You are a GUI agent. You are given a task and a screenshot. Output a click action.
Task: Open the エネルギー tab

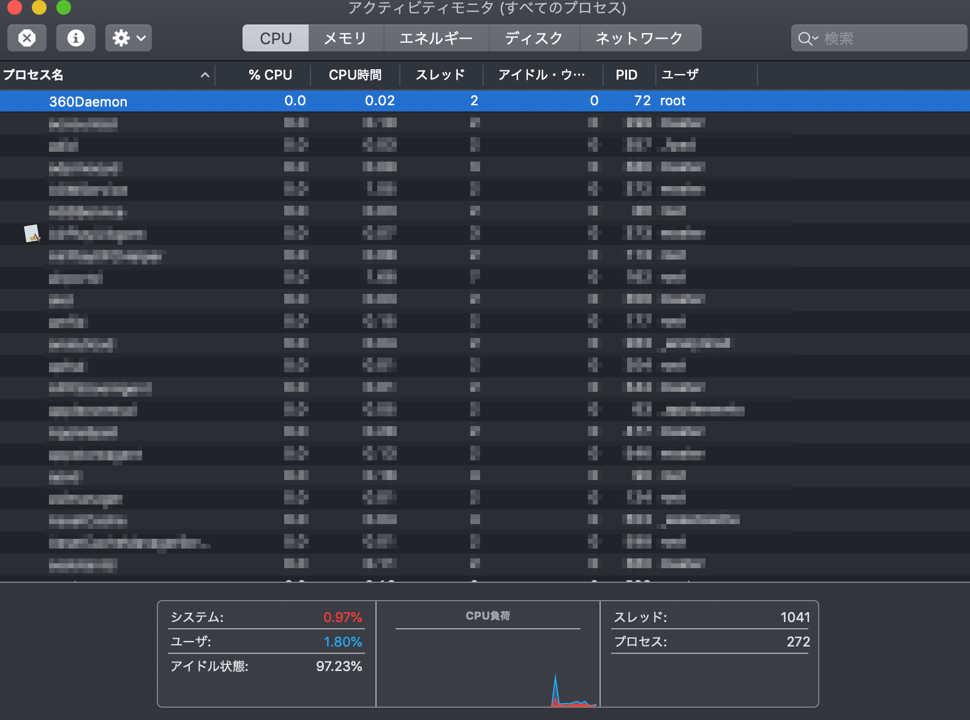(436, 38)
